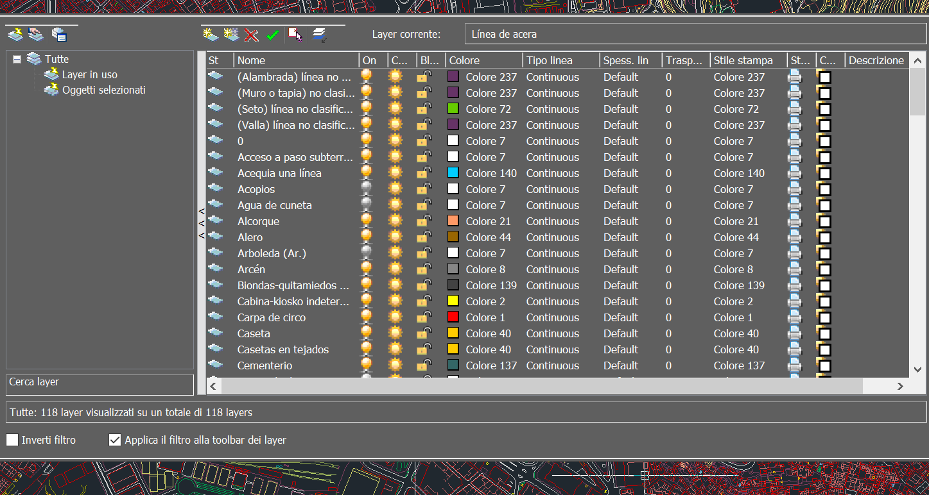Image resolution: width=929 pixels, height=495 pixels.
Task: Click the padlock icon for Cabina-kiosko layer
Action: [424, 301]
